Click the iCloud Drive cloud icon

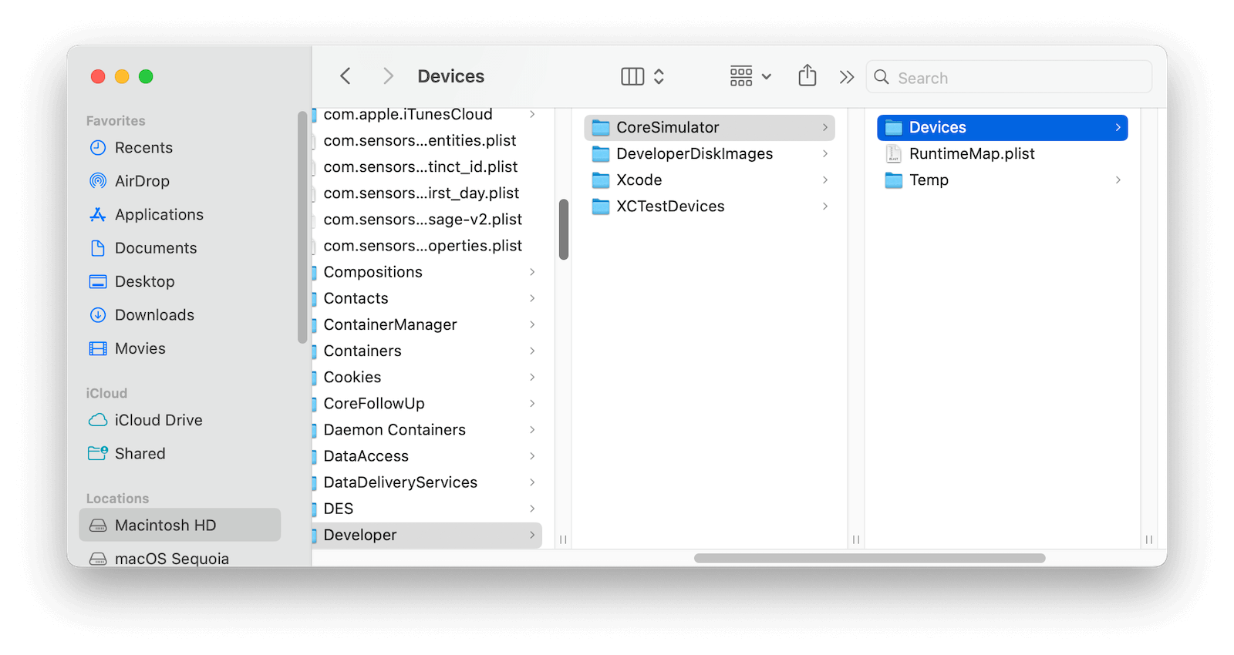click(x=98, y=420)
